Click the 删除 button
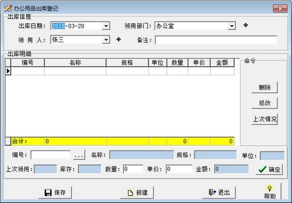Image resolution: width=292 pixels, height=203 pixels. click(265, 87)
